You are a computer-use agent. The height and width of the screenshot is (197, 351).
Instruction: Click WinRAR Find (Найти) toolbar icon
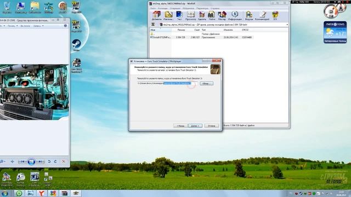[x=212, y=16]
